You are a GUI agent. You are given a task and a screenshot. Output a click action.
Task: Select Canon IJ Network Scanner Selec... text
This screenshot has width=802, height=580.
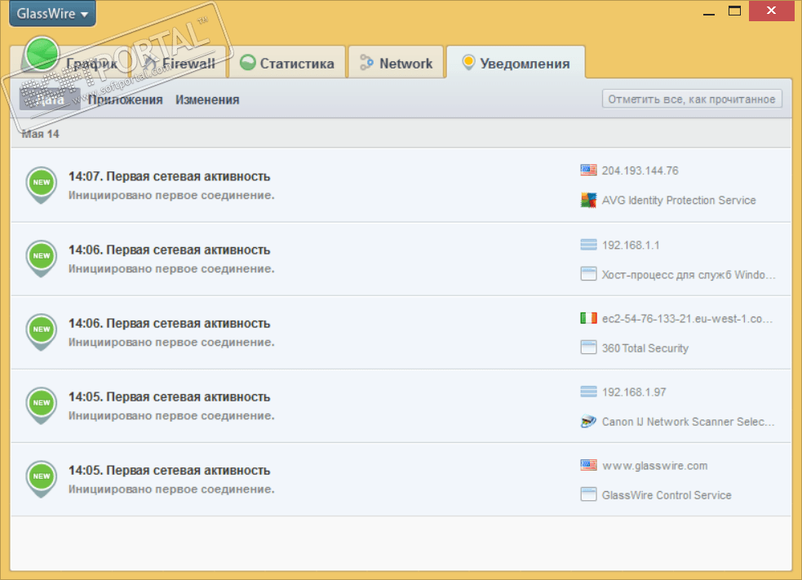click(x=688, y=422)
